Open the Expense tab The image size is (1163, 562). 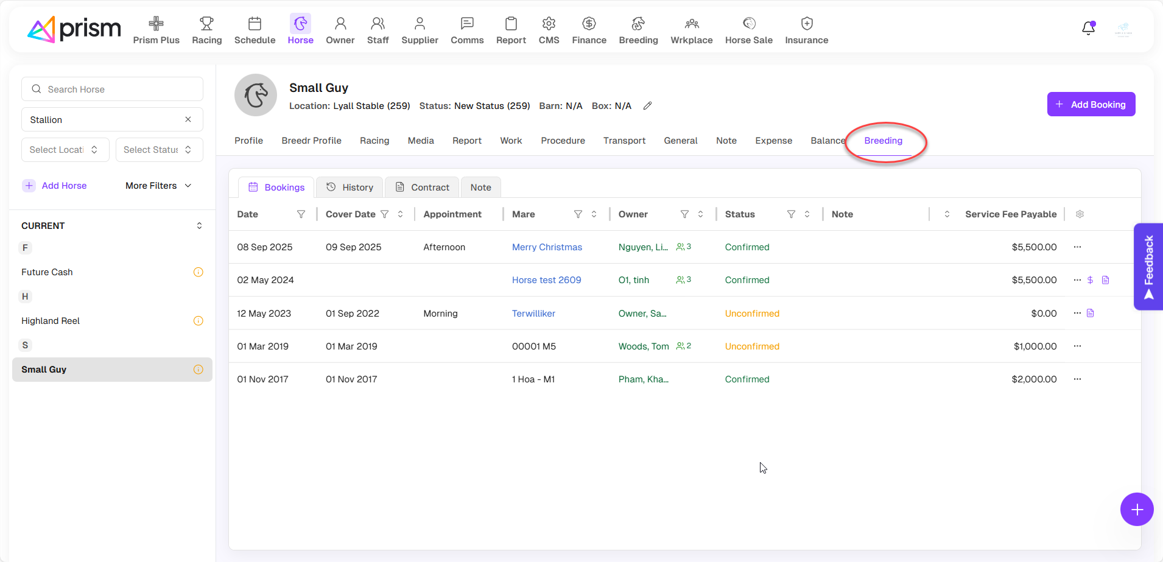(773, 141)
